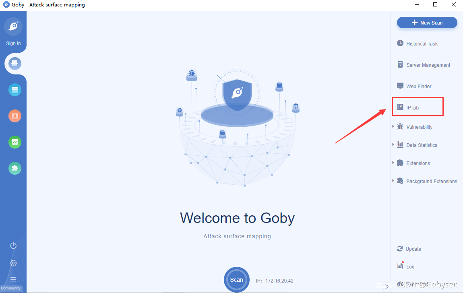The image size is (463, 293).
Task: Open the assets server sidebar icon
Action: tap(15, 90)
